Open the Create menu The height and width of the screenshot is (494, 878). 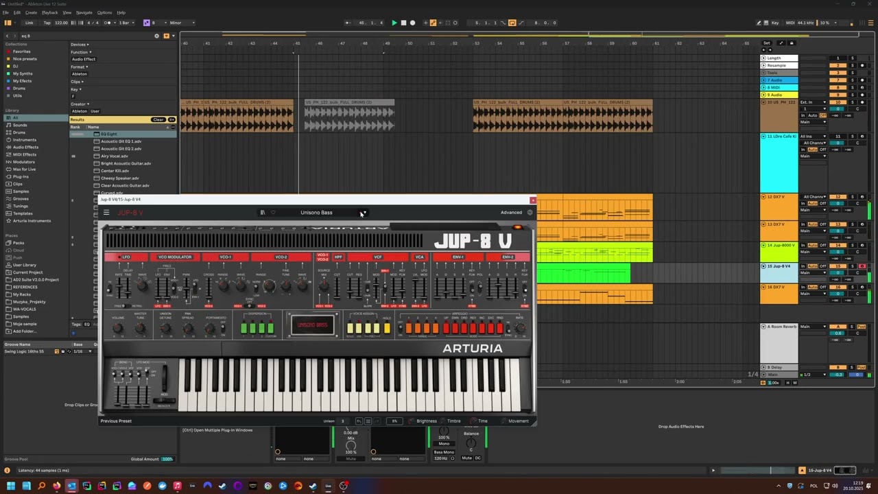(31, 12)
